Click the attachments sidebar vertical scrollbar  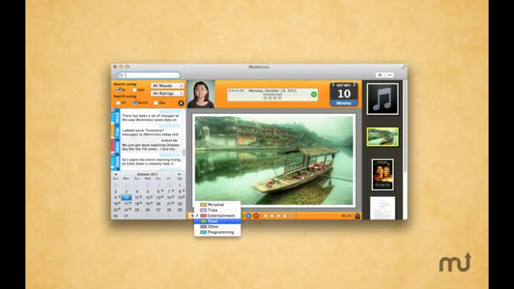tap(405, 127)
